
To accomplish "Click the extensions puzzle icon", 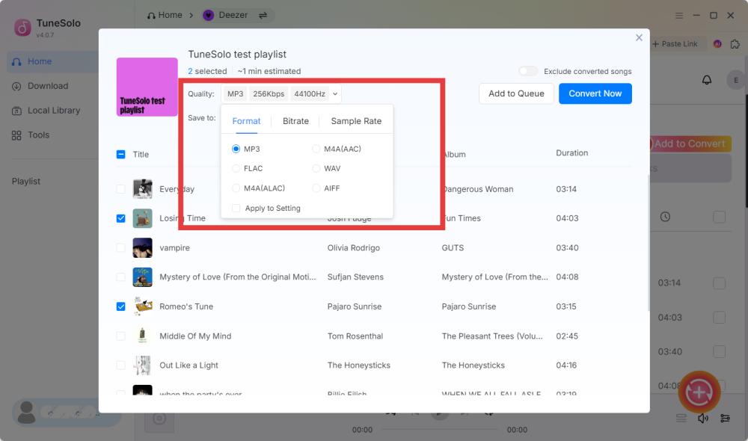I will point(735,44).
